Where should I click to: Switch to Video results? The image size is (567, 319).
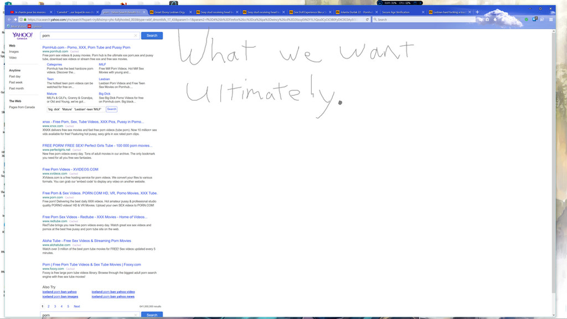point(13,58)
